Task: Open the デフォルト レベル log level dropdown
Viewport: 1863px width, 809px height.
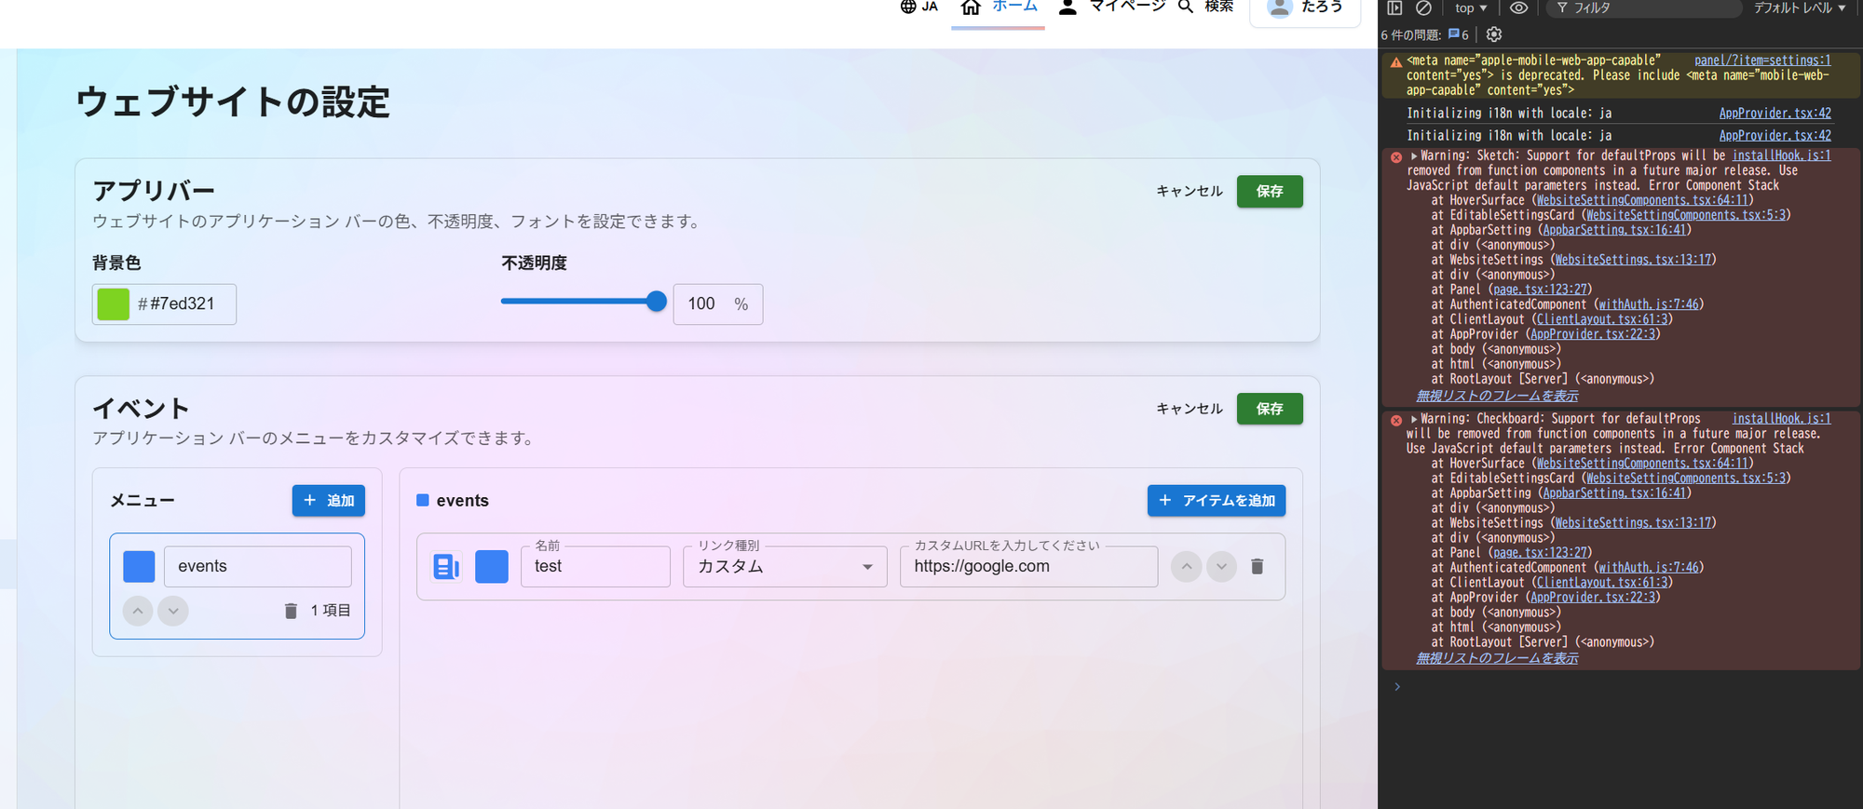Action: click(1799, 8)
